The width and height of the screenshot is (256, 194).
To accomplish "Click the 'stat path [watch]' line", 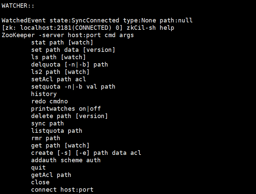I will [x=62, y=42].
